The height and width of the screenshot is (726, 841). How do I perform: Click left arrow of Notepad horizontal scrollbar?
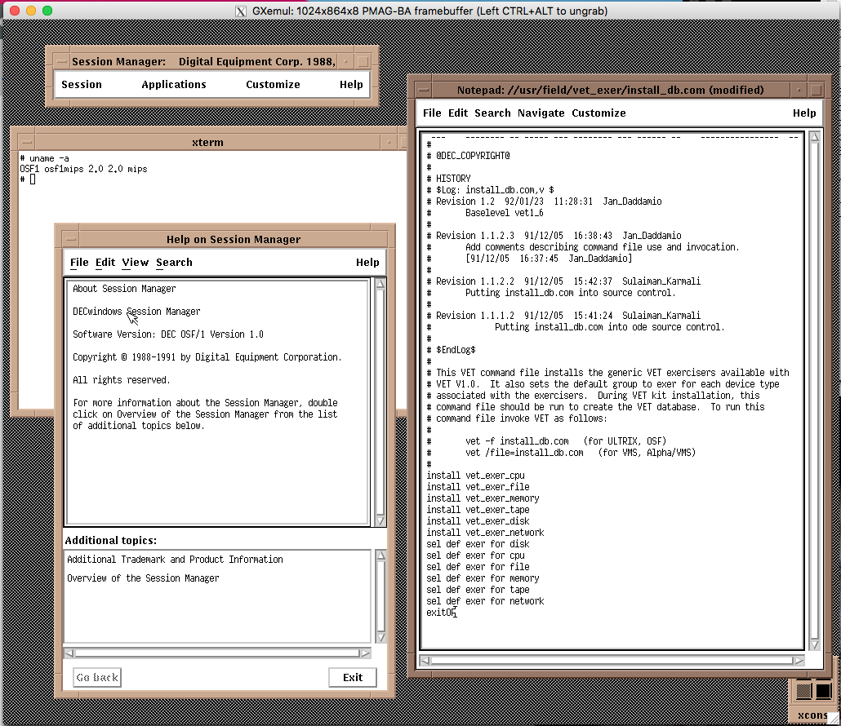click(x=425, y=661)
